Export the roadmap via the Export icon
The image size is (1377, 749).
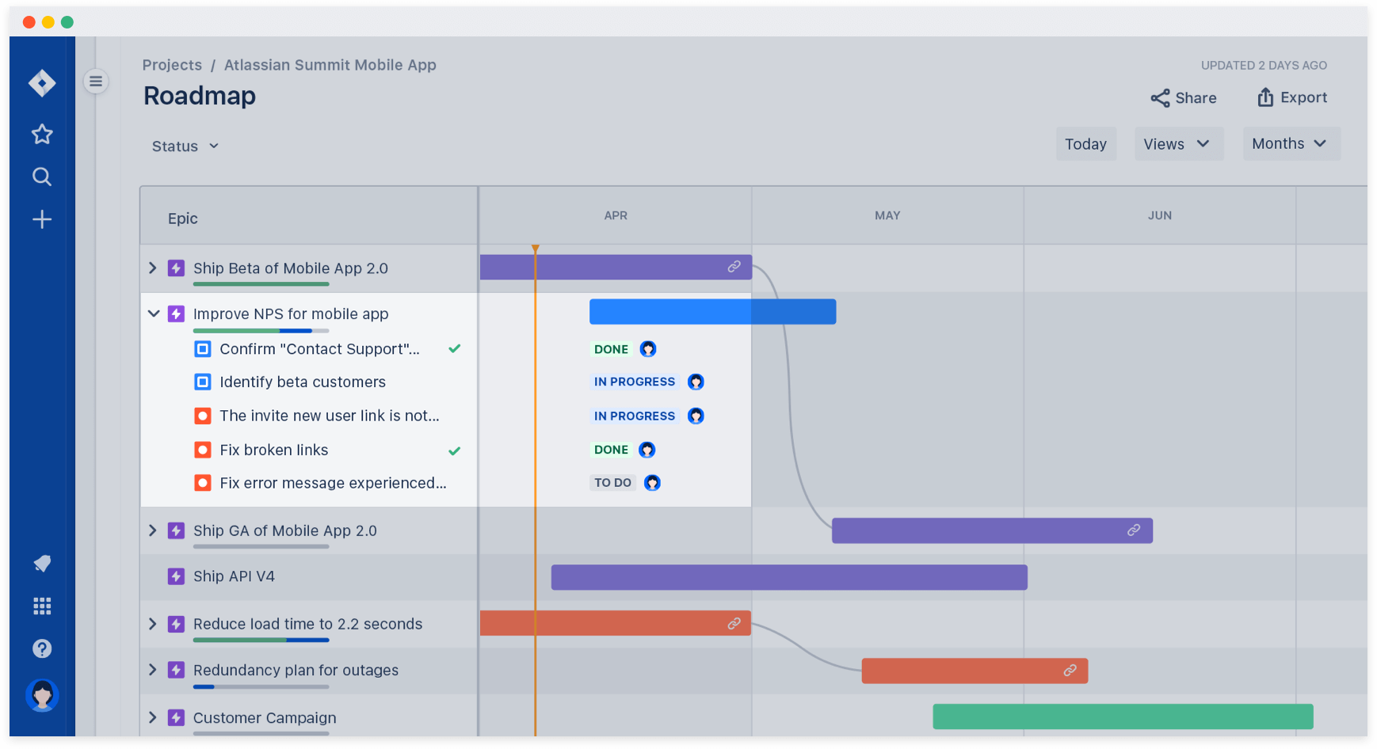click(x=1265, y=97)
